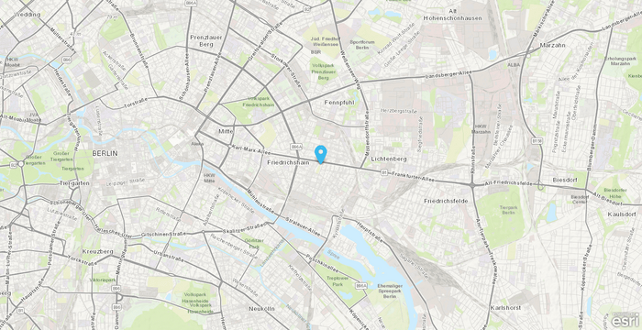
Task: Click the B96A shield beside Friedrichshain
Action: pos(296,146)
